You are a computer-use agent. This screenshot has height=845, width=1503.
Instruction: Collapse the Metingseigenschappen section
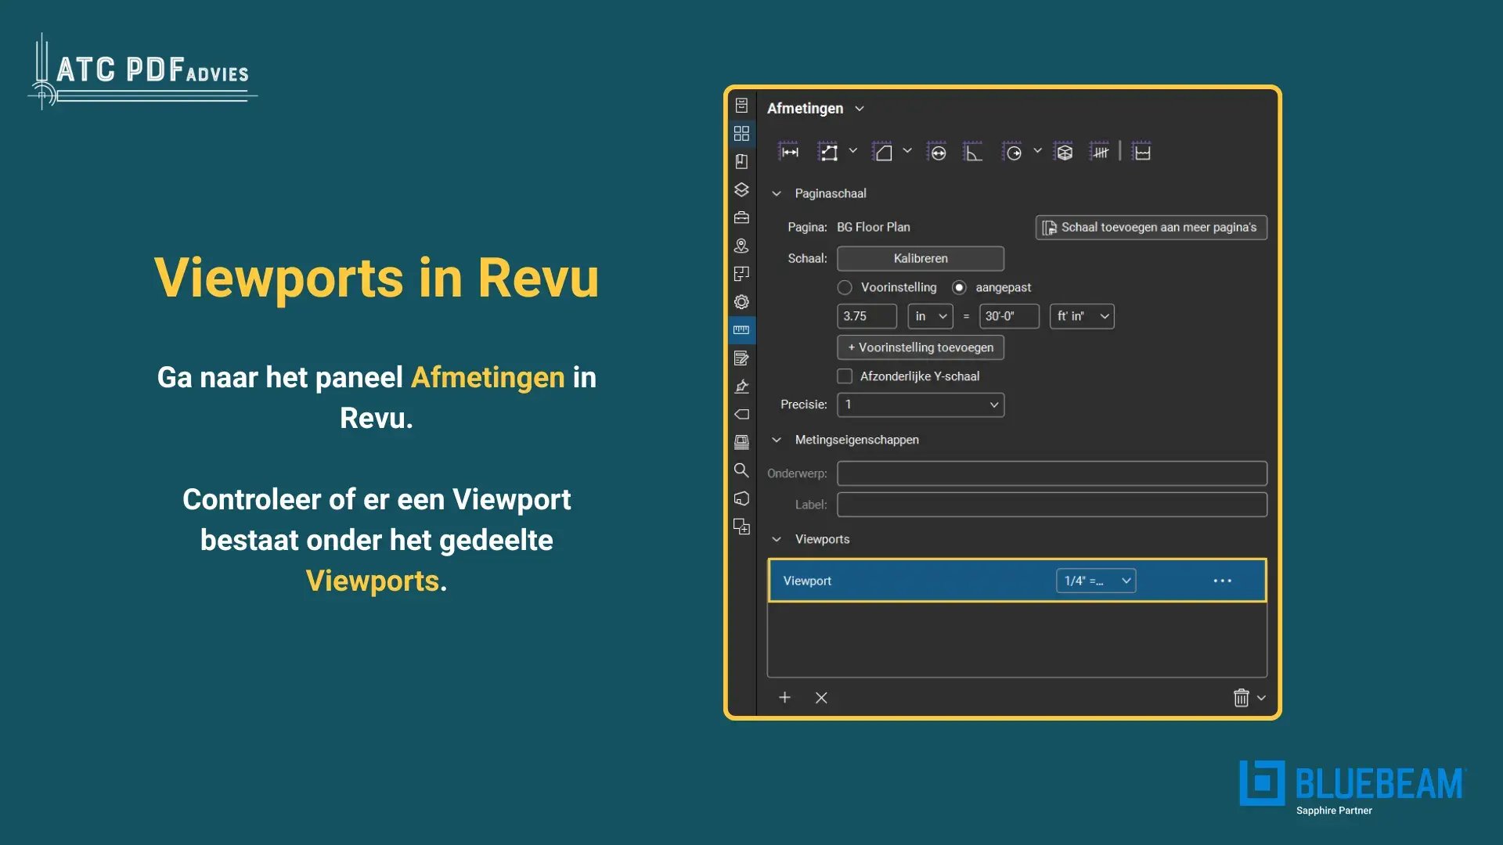coord(777,440)
